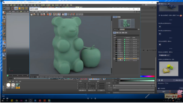This screenshot has height=103, width=183.
Task: Click Picture Viewer open image icon
Action: coord(32,14)
